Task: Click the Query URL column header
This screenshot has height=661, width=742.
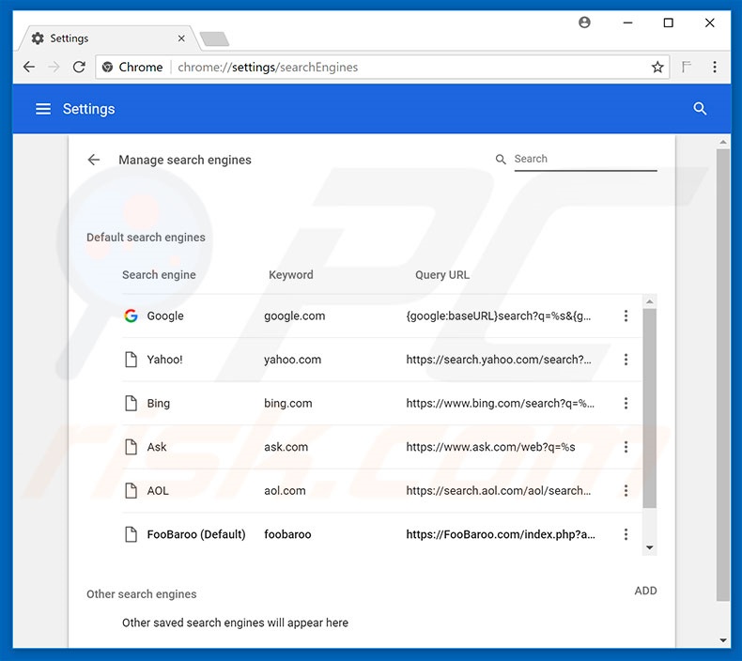Action: 442,275
